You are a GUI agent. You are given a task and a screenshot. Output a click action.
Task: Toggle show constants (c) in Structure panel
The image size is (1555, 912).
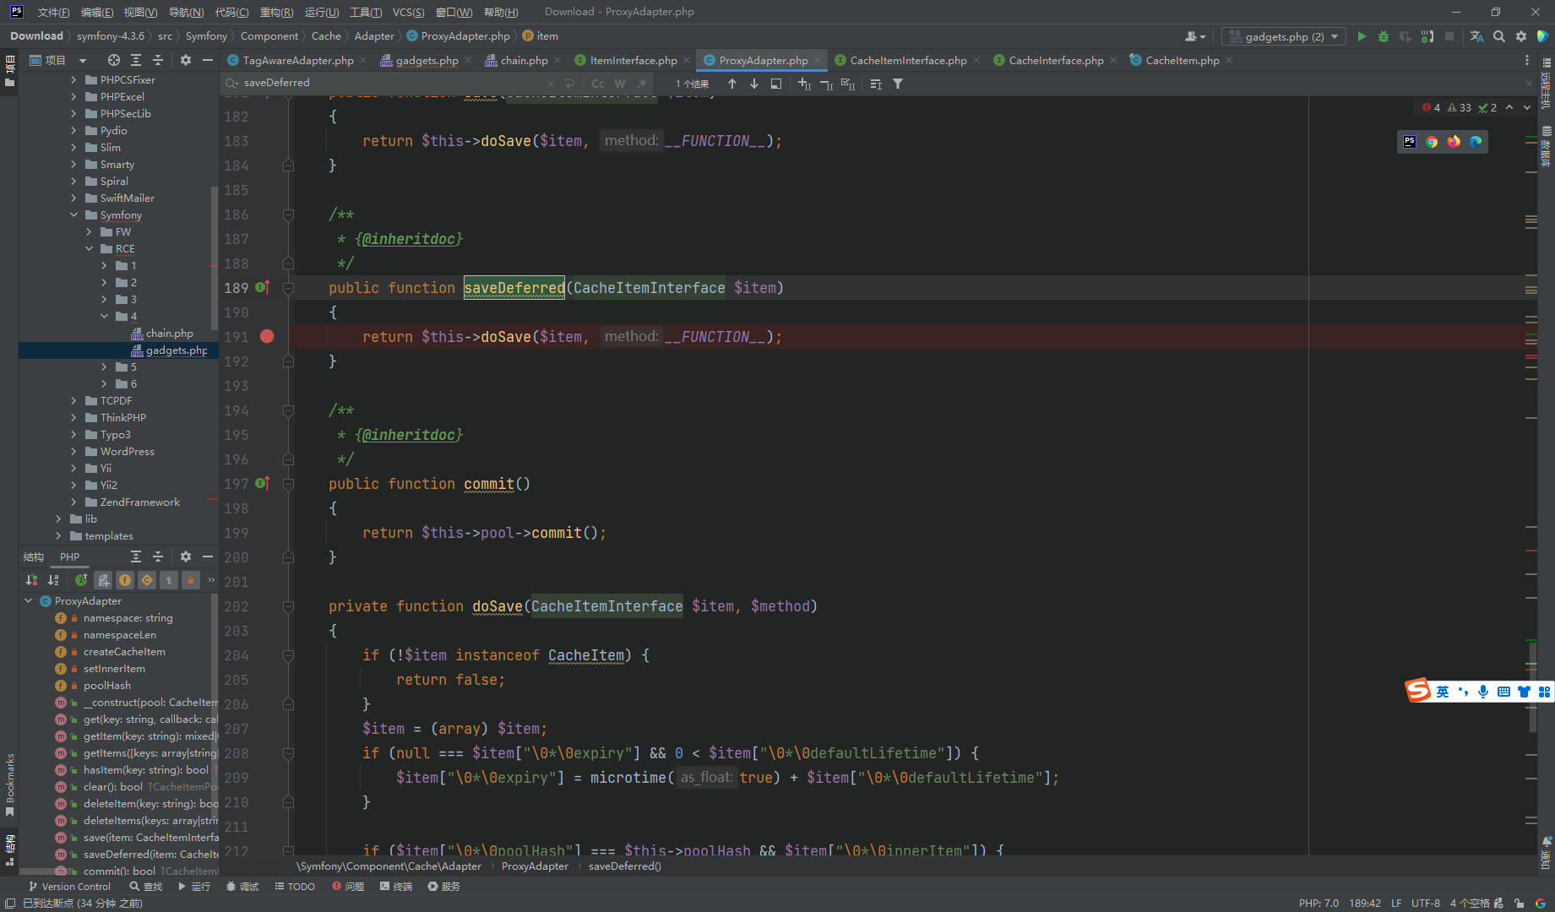(147, 580)
